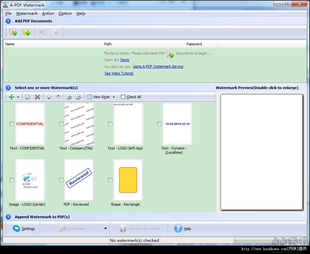Open the Action menu
Viewport: 310px width, 254px height.
[48, 13]
